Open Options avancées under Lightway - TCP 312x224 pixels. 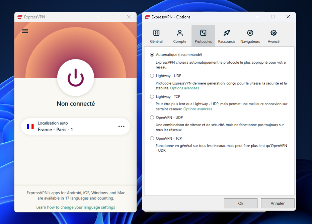point(198,109)
